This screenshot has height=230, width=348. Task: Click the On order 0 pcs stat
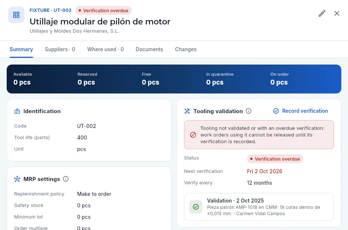pos(280,79)
